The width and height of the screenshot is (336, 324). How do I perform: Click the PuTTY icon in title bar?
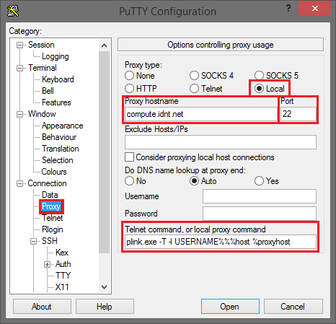coord(13,11)
